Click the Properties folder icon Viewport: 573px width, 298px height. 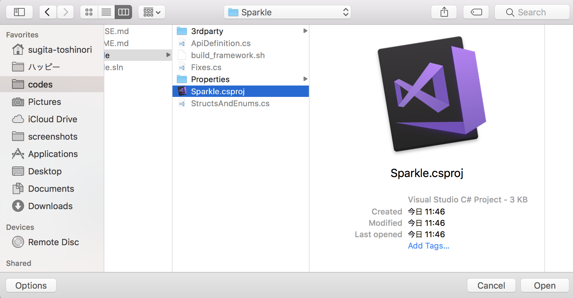pos(182,79)
